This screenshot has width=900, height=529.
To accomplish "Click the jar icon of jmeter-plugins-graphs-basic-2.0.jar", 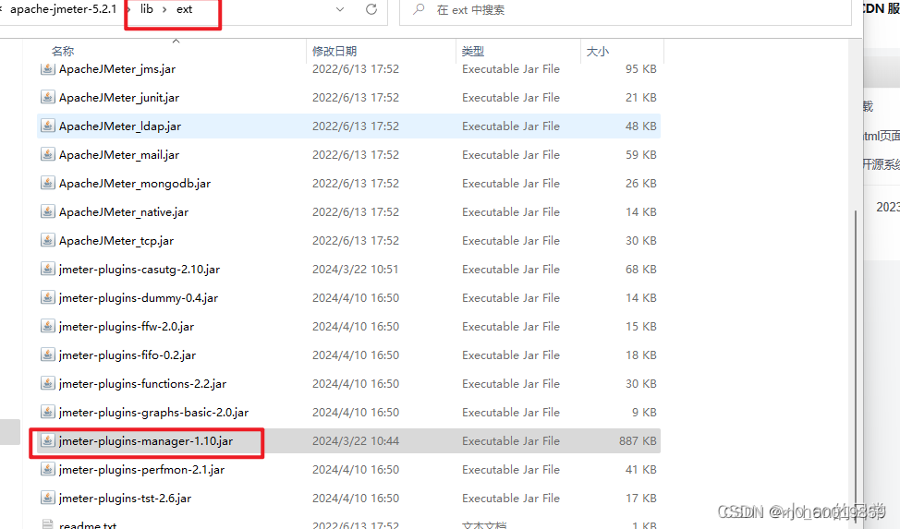I will [x=48, y=412].
